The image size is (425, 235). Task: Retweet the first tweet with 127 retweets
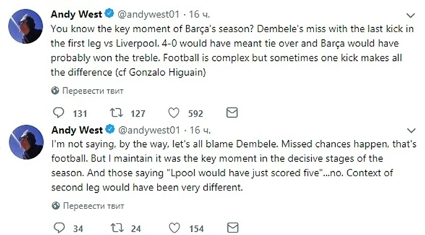point(116,113)
